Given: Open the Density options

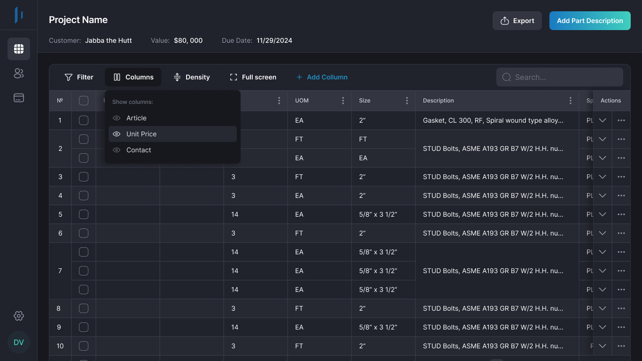Looking at the screenshot, I should coord(191,77).
